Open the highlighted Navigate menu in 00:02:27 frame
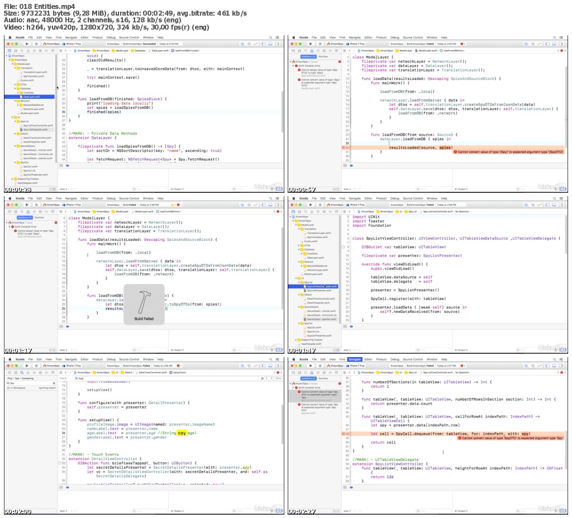 point(355,359)
